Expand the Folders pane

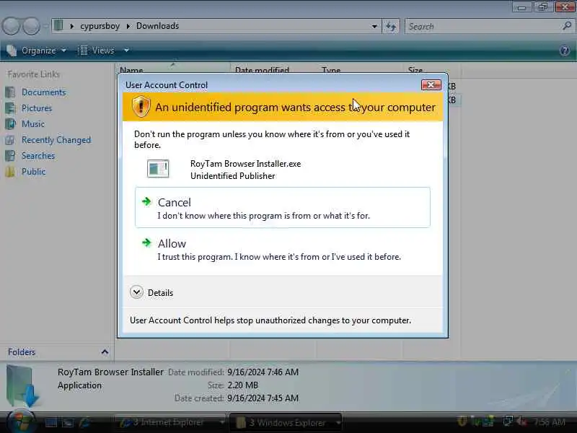pyautogui.click(x=105, y=352)
